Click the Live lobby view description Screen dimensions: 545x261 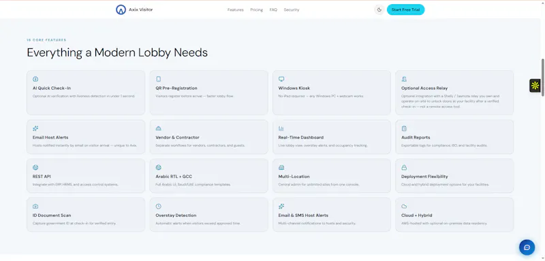point(323,145)
